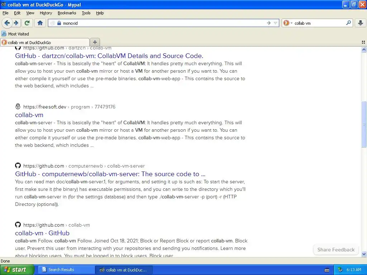The height and width of the screenshot is (275, 367).
Task: Reload the current page
Action: tap(27, 23)
